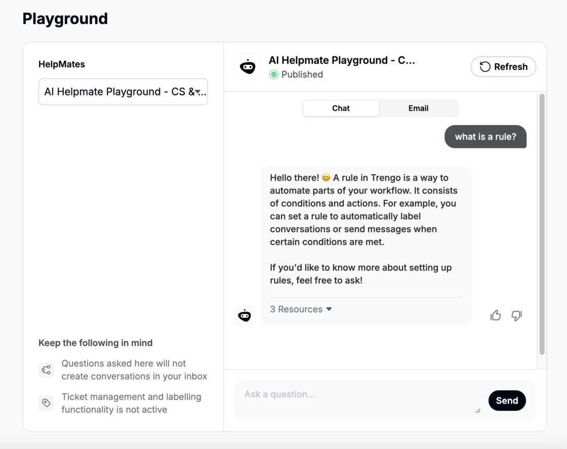This screenshot has height=449, width=567.
Task: Switch to the Email tab
Action: click(418, 108)
